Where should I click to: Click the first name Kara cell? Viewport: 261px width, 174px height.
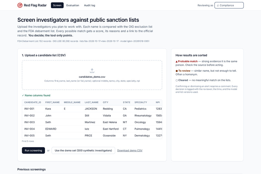[48, 109]
